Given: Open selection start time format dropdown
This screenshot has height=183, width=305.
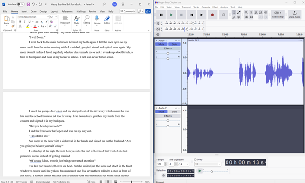Looking at the screenshot, I should pos(193,171).
